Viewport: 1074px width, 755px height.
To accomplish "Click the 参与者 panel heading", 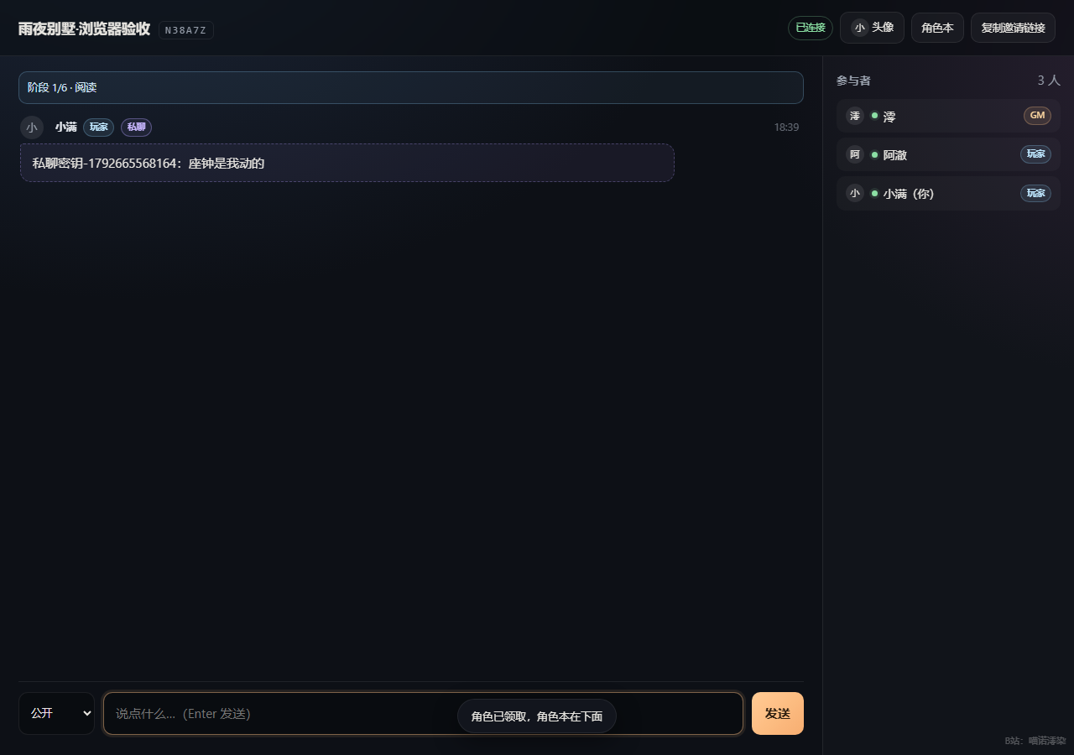I will pos(853,81).
